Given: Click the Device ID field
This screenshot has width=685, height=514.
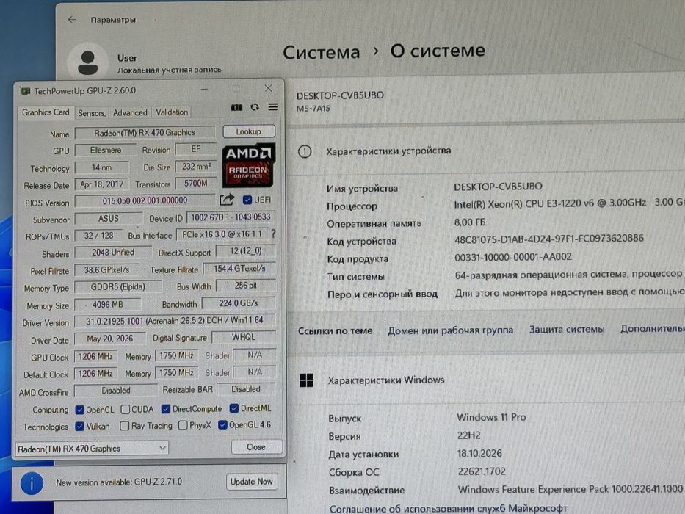Looking at the screenshot, I should tap(231, 217).
